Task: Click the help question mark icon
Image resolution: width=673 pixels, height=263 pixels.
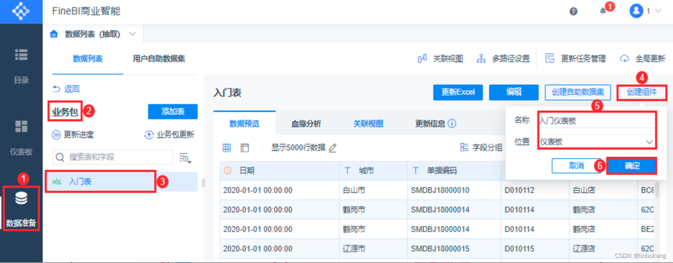Action: pyautogui.click(x=573, y=11)
